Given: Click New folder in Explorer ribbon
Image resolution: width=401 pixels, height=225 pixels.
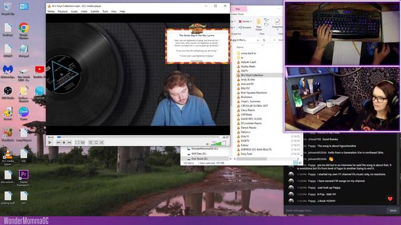Looking at the screenshot, I should [259, 24].
